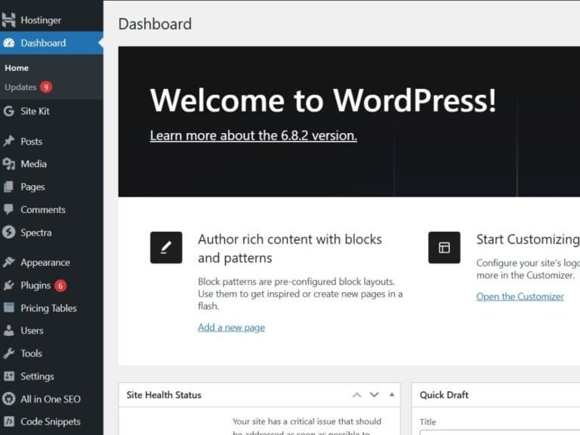This screenshot has width=580, height=435.
Task: Open the Appearance menu label
Action: [x=45, y=263]
